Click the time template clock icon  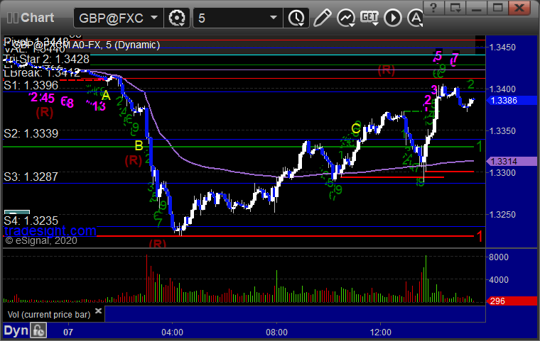point(296,18)
